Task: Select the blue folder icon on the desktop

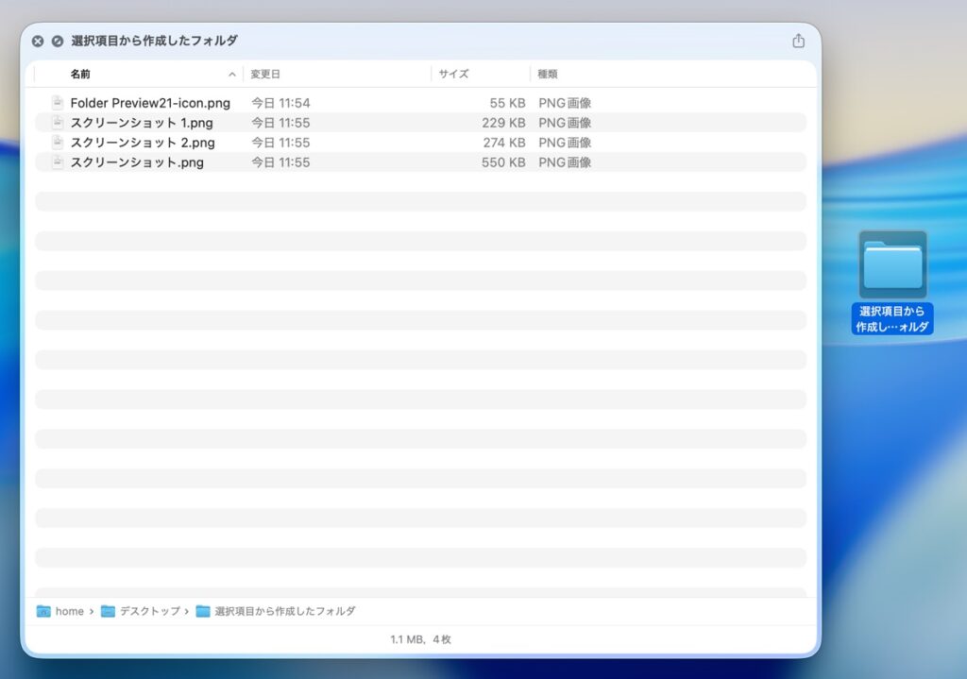Action: pyautogui.click(x=892, y=264)
